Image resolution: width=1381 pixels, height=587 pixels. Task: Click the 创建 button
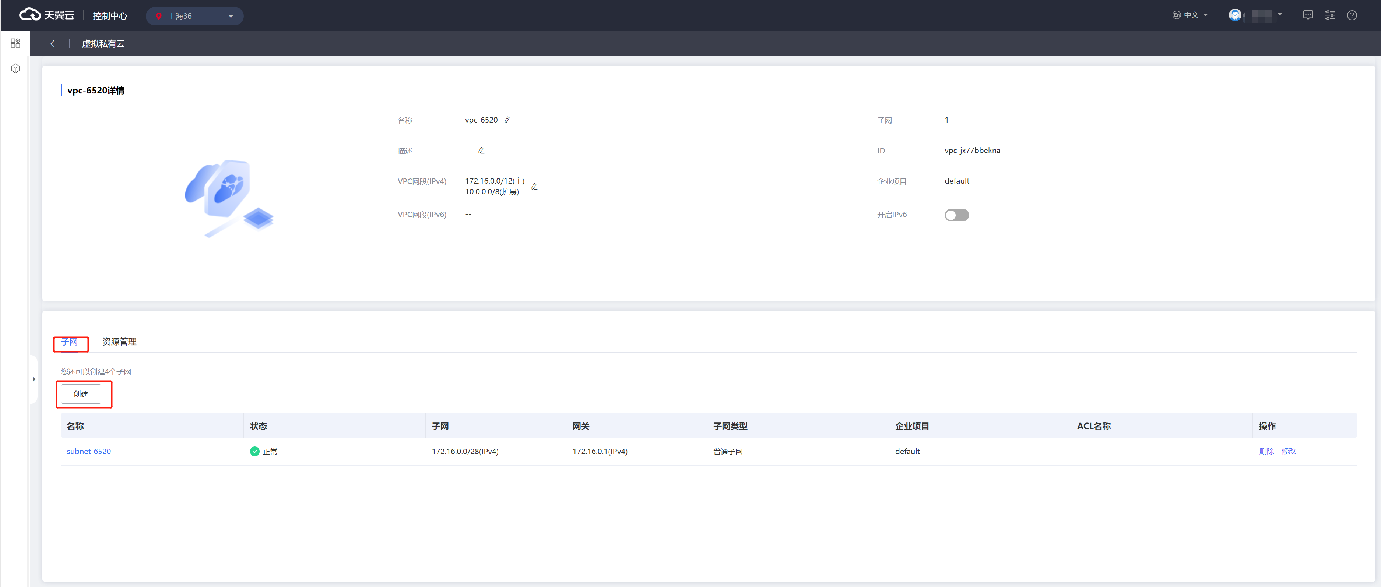point(81,394)
